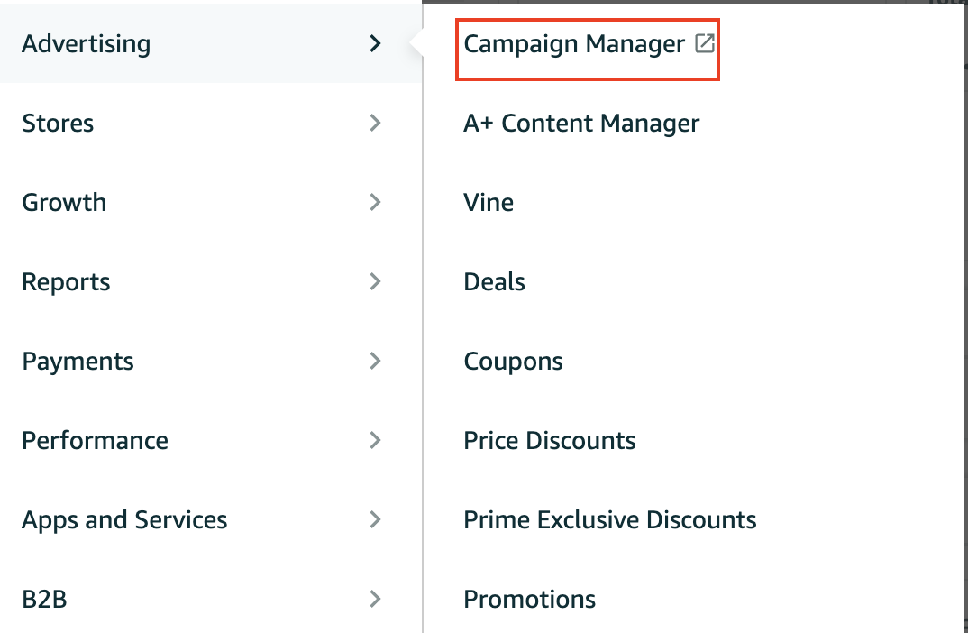Click the external link icon beside Campaign Manager
This screenshot has height=633, width=968.
[705, 43]
